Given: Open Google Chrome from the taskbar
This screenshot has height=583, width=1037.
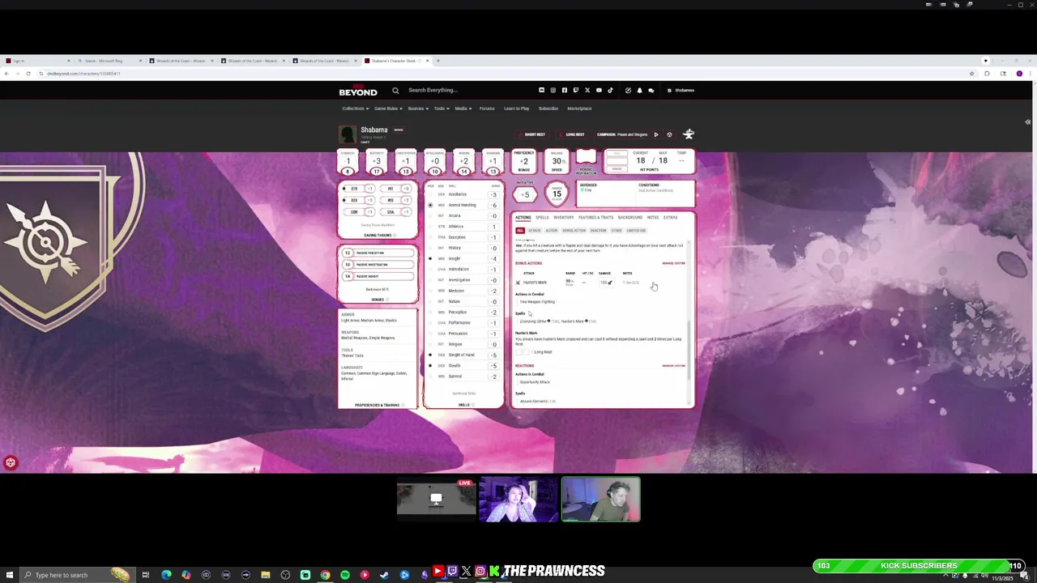Looking at the screenshot, I should click(x=325, y=575).
